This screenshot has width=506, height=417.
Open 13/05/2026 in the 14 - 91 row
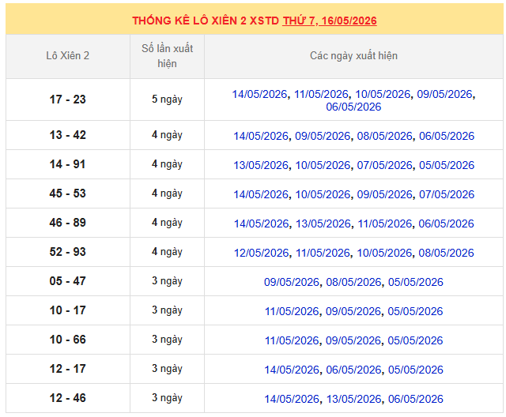[261, 165]
